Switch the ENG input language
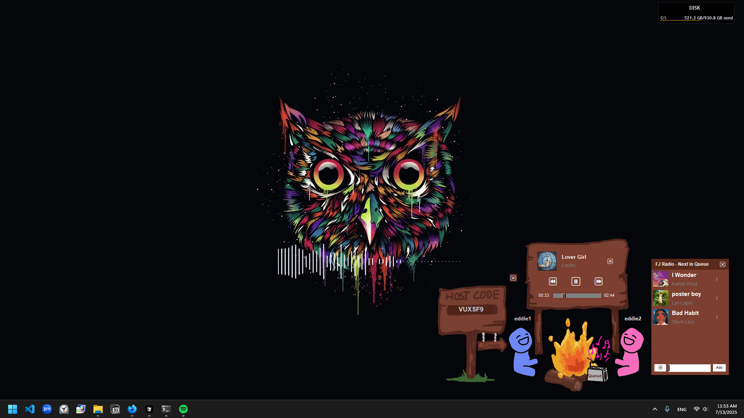 coord(682,409)
